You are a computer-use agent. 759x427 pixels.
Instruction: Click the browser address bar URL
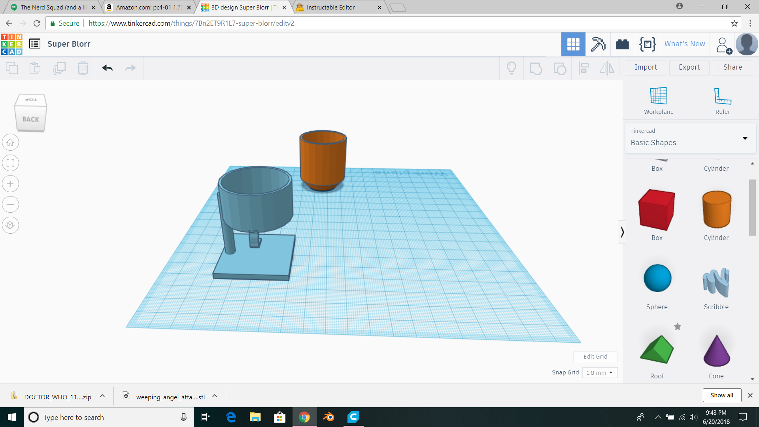(191, 23)
